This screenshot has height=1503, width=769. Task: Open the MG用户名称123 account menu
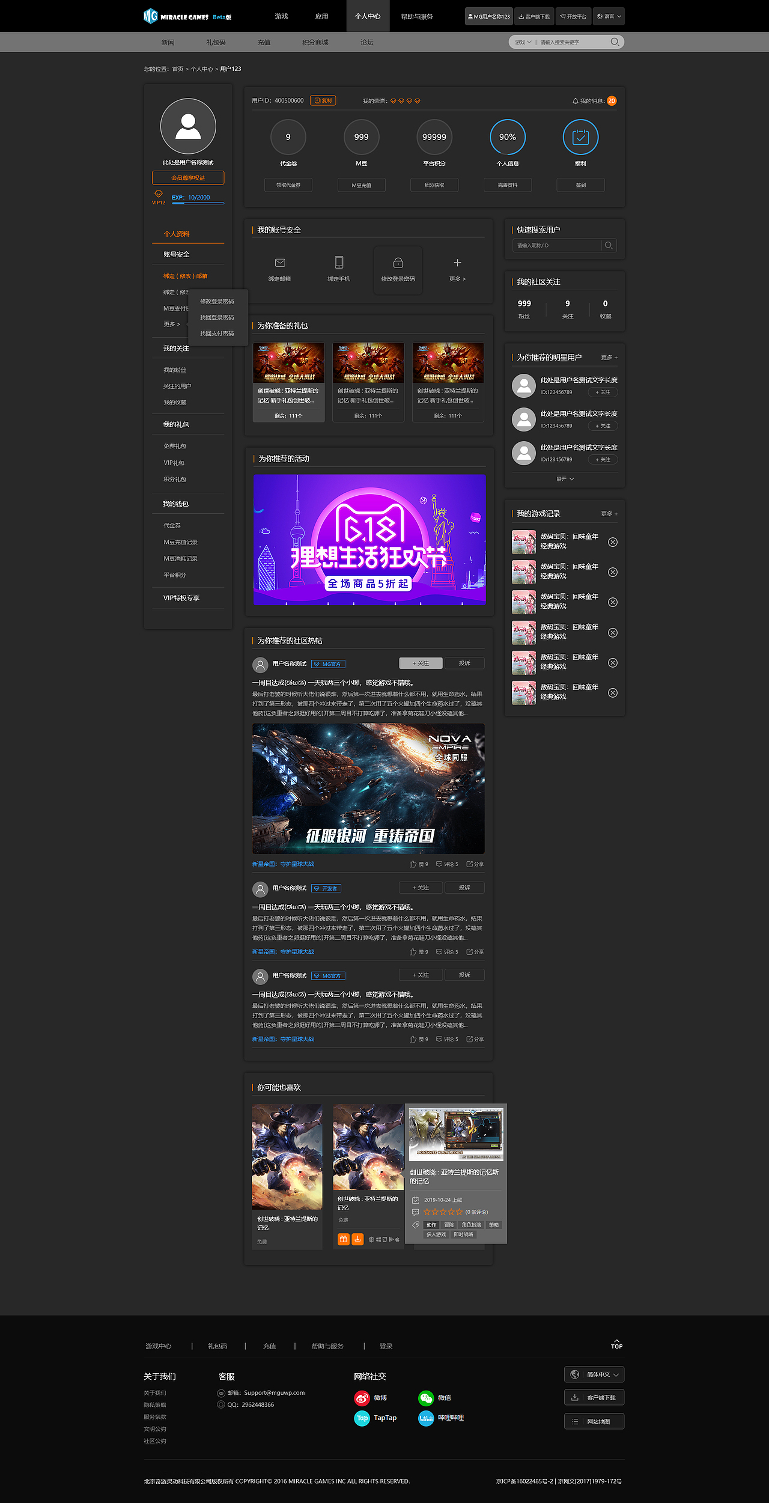489,16
